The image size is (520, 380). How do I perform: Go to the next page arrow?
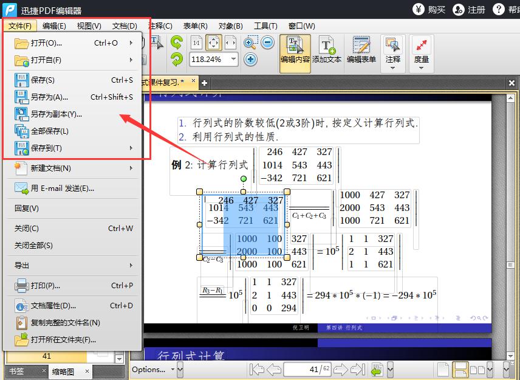[340, 369]
